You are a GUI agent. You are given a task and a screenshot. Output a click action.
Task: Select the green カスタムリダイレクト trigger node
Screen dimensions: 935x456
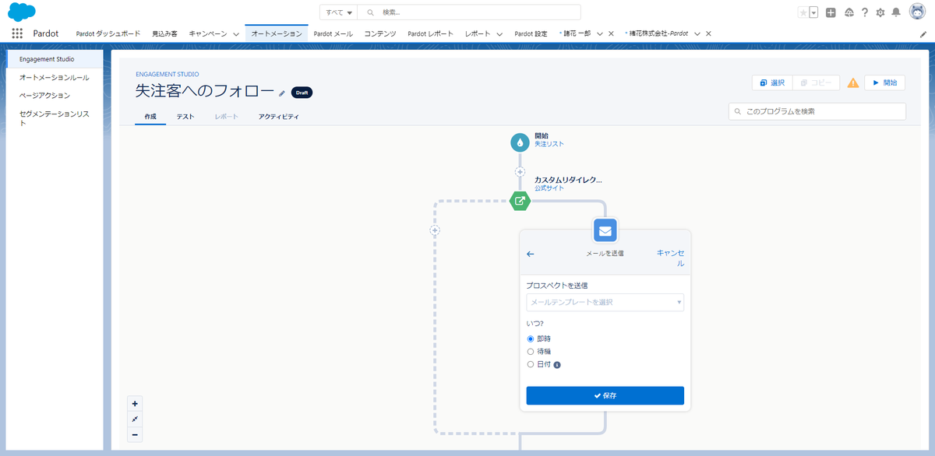520,201
